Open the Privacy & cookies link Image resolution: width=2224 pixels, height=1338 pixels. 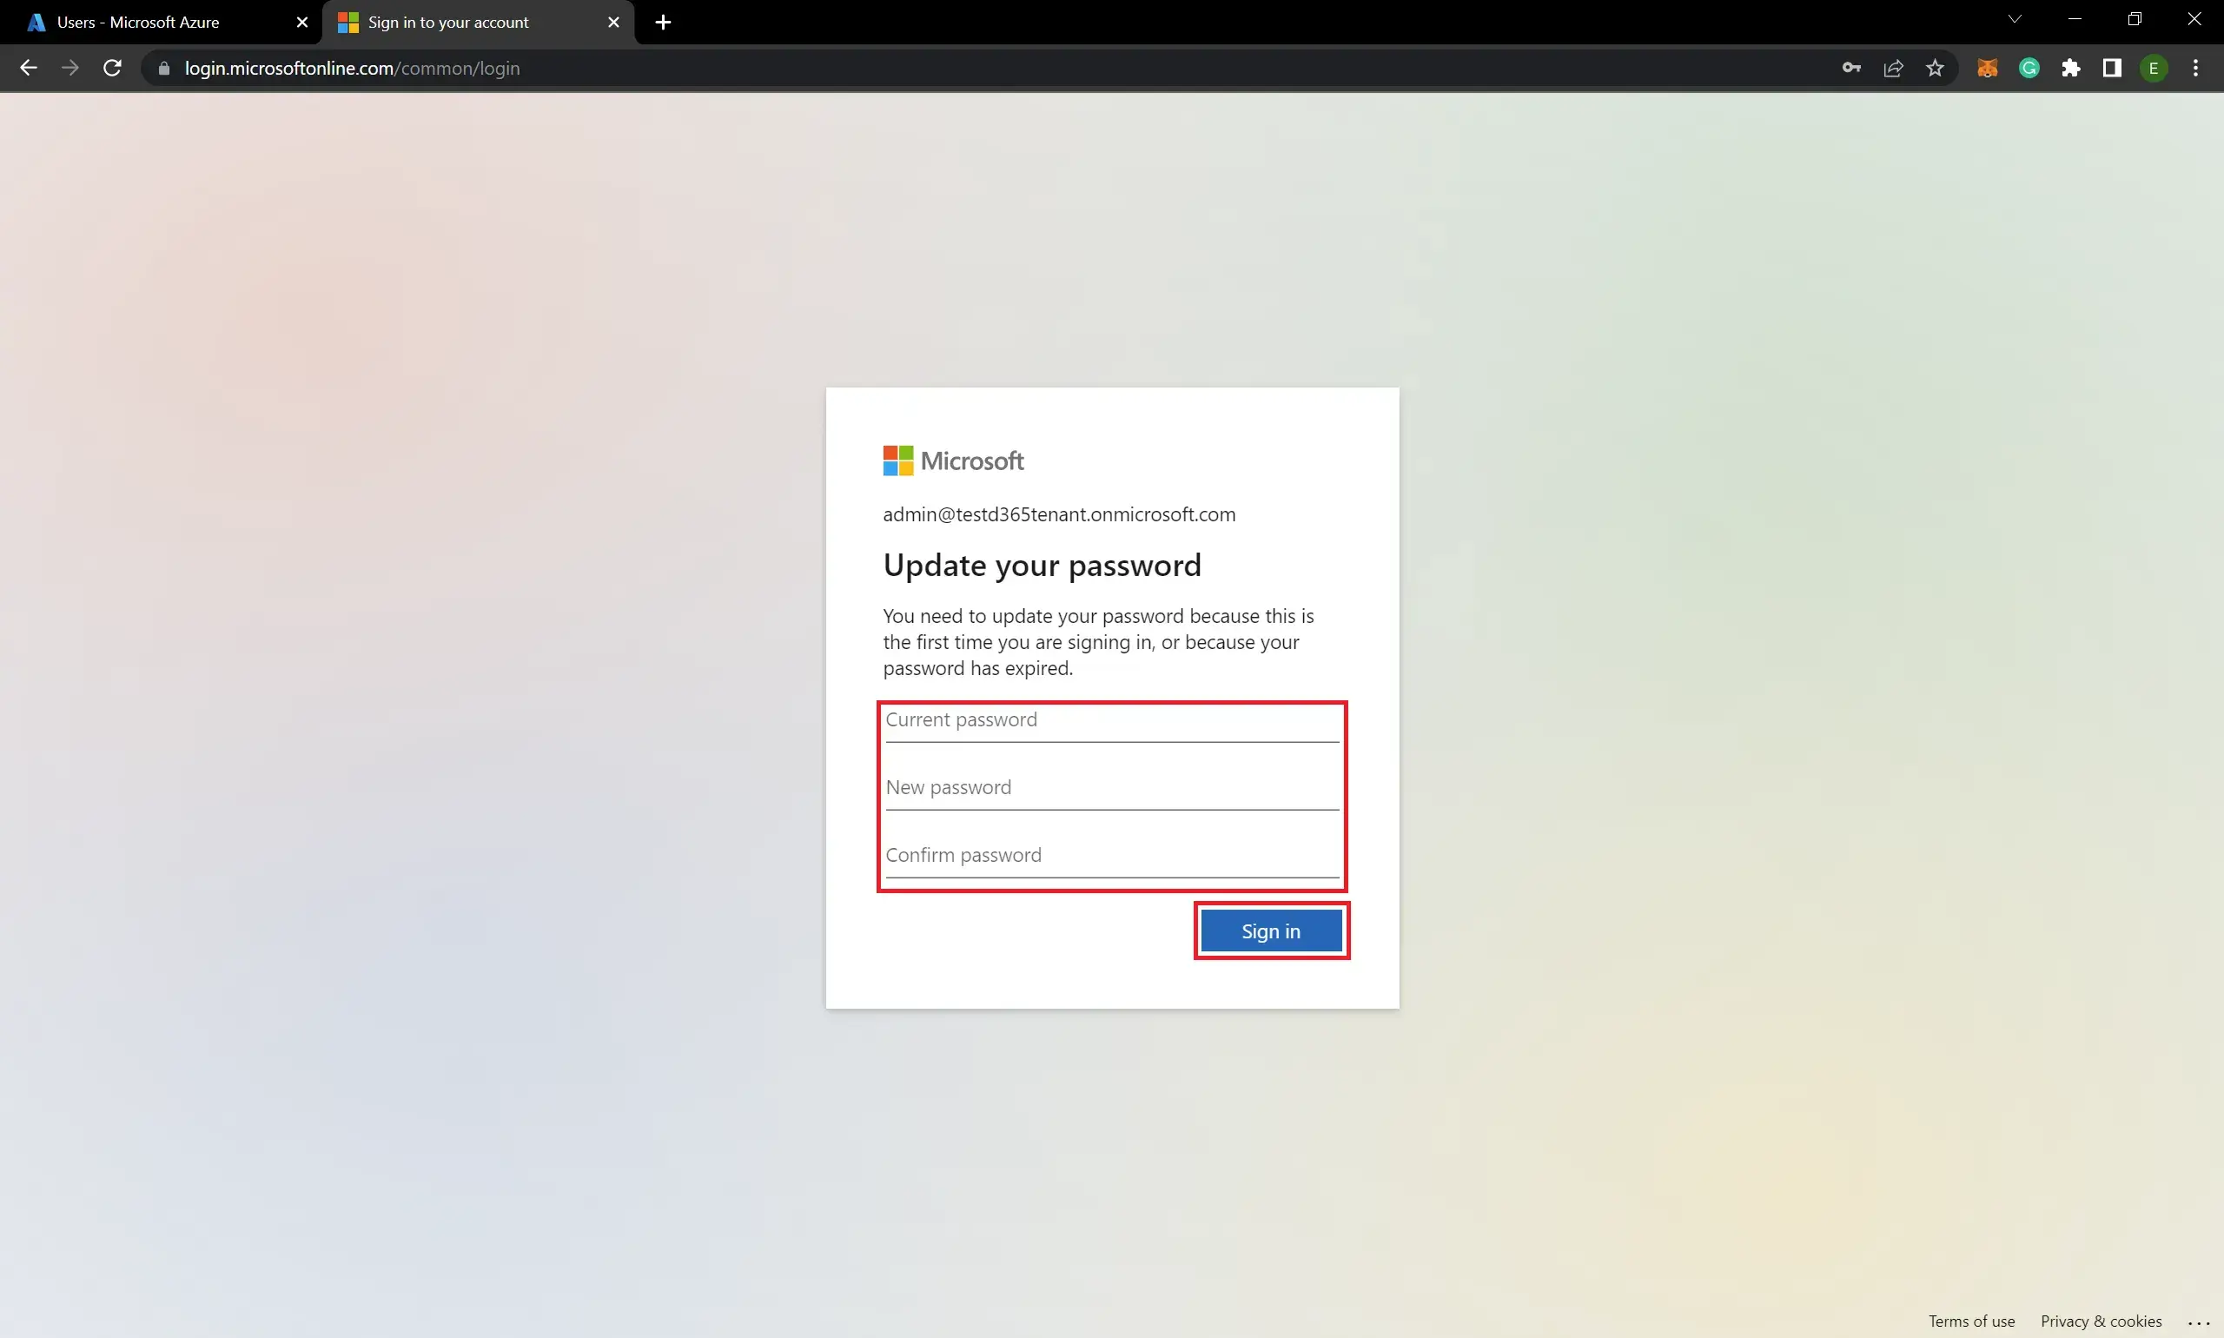(x=2101, y=1321)
